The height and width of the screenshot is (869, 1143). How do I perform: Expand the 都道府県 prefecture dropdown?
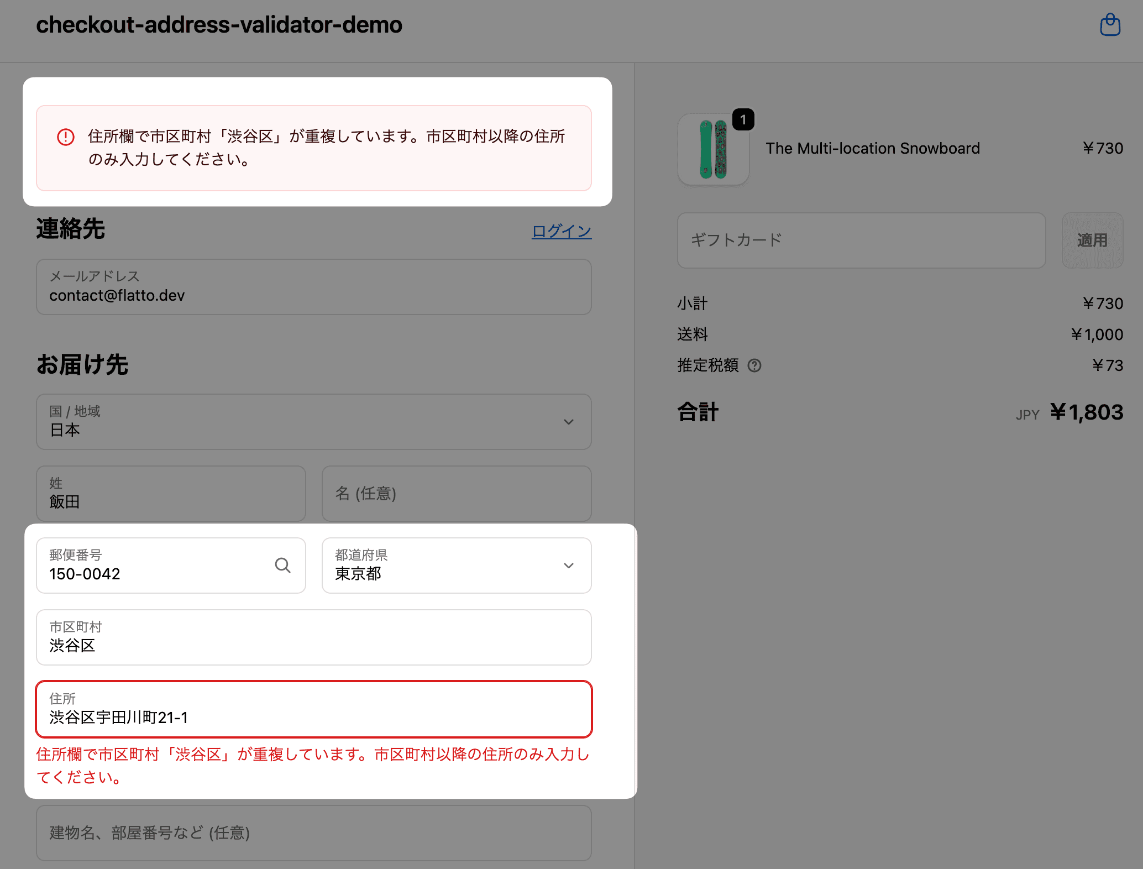(456, 566)
